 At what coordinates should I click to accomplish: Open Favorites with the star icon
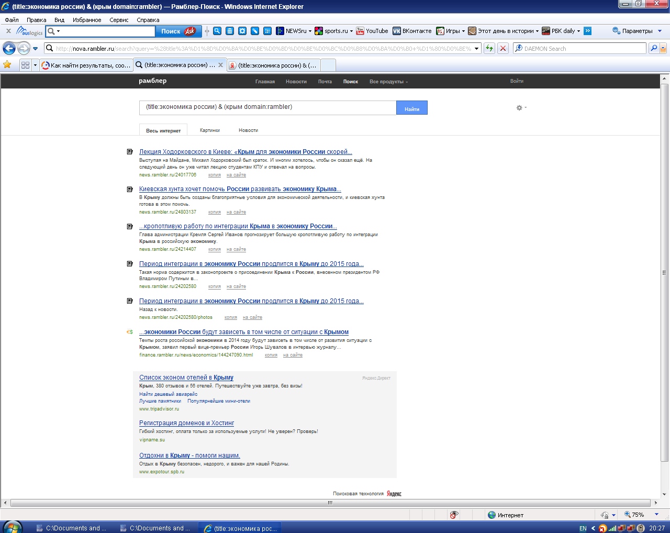(7, 65)
